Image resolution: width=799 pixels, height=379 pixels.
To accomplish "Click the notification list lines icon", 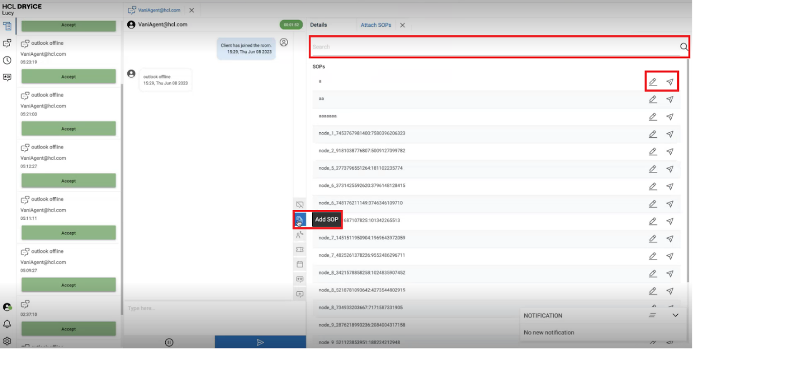I will click(652, 315).
